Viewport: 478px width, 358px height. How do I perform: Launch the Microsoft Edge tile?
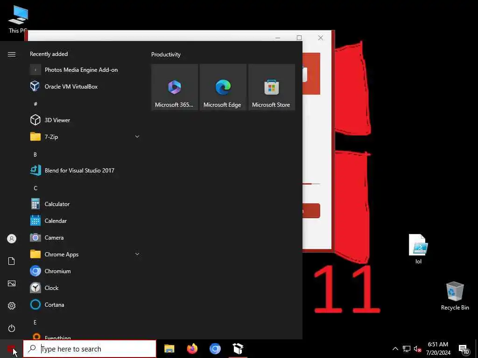223,87
